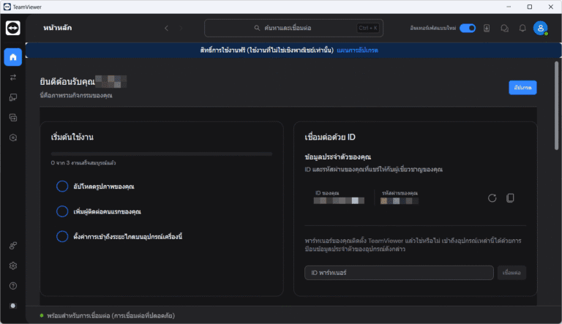562x324 pixels.
Task: Open the notifications bell
Action: pos(522,28)
